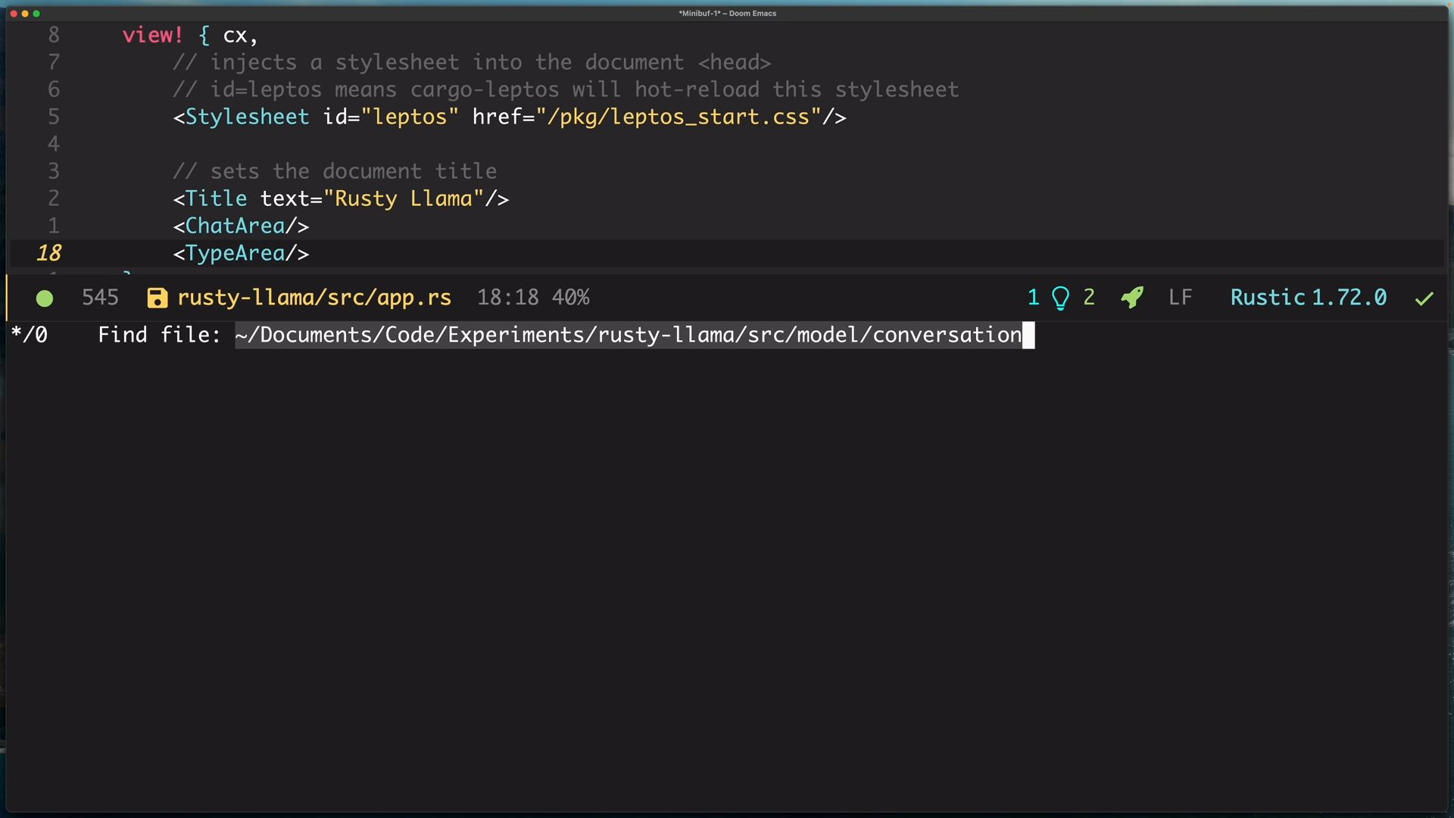Click the TypeArea component on line 18
This screenshot has height=818, width=1454.
[x=236, y=254]
